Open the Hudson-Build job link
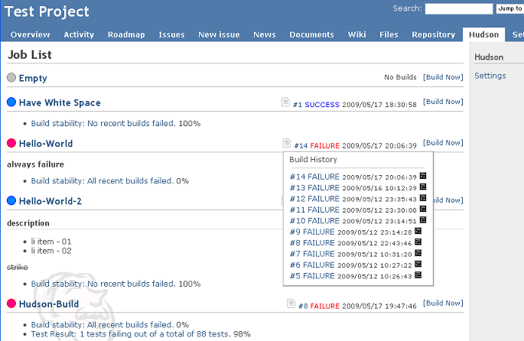Viewport: 524px width, 341px height. pos(49,304)
